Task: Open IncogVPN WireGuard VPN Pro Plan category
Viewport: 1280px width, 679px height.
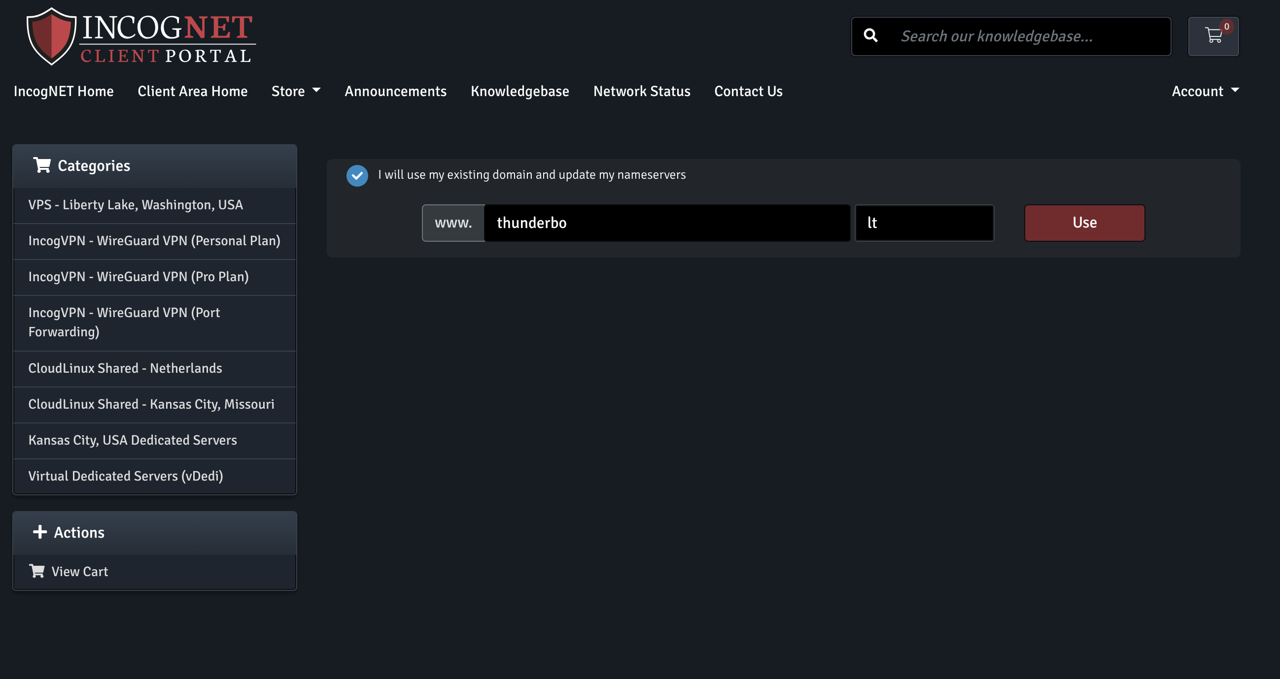Action: (155, 277)
